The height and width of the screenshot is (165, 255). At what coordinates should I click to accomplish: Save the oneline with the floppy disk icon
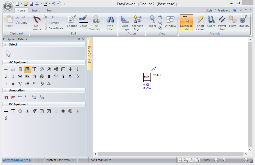(x=31, y=4)
